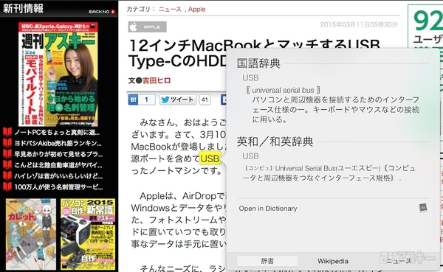Select the 辞書 tab in lookup popup
443x272 pixels.
tap(267, 261)
